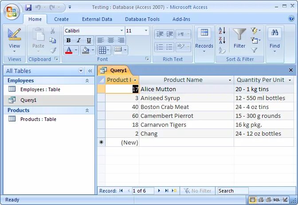The width and height of the screenshot is (298, 205).
Task: Open Microsoft Access Help icon
Action: [x=291, y=18]
